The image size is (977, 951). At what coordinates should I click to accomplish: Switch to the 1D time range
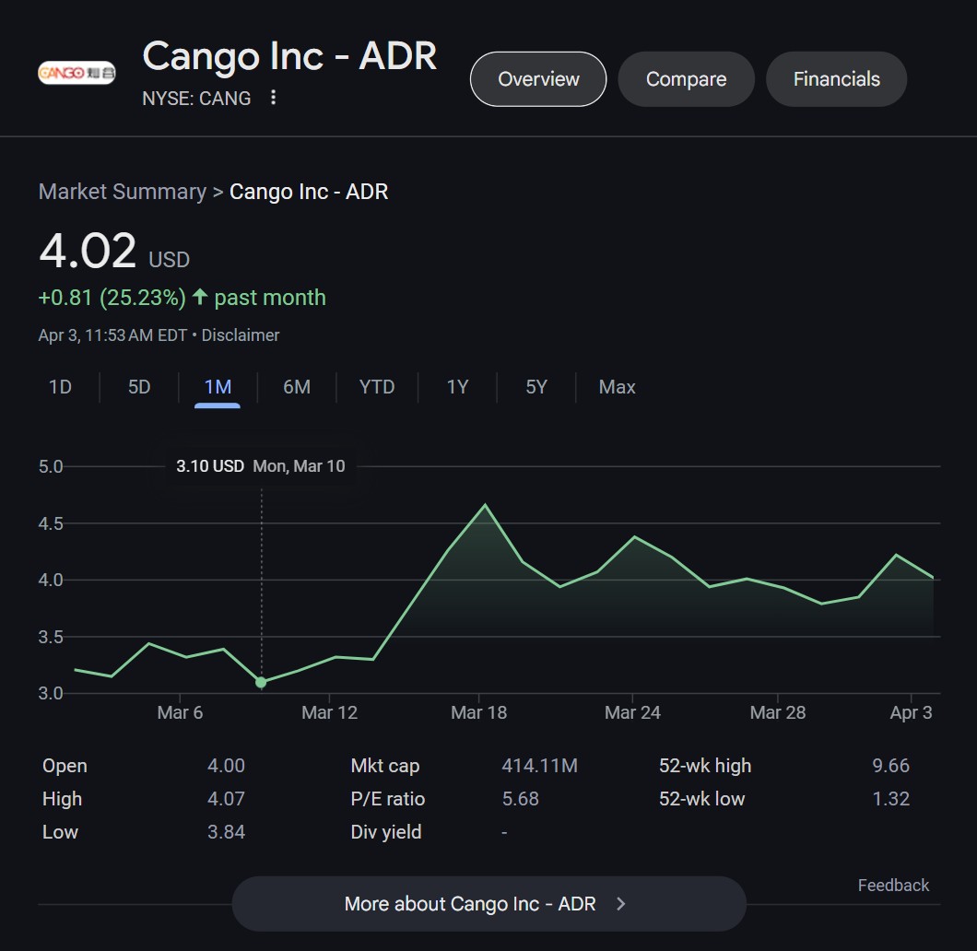(x=59, y=387)
